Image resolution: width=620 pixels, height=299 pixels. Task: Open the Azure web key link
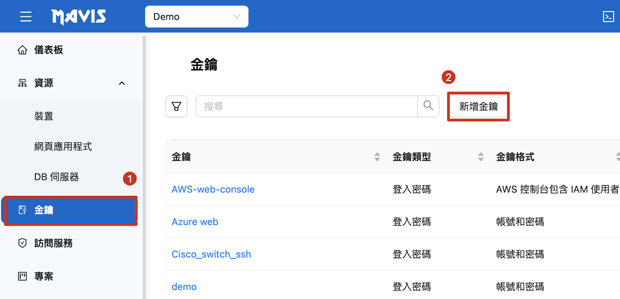pyautogui.click(x=195, y=222)
